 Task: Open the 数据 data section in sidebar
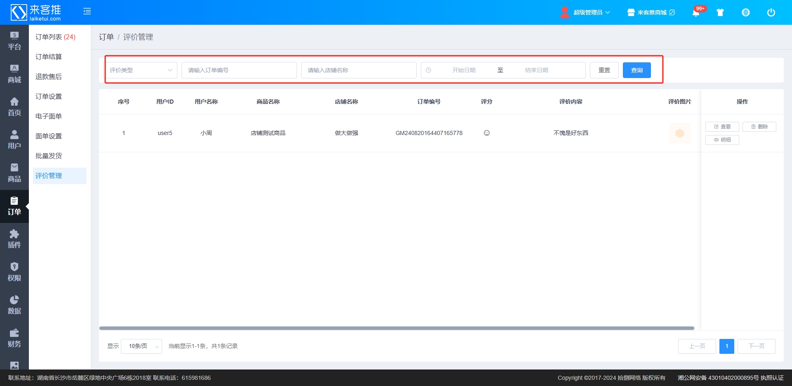click(x=14, y=305)
